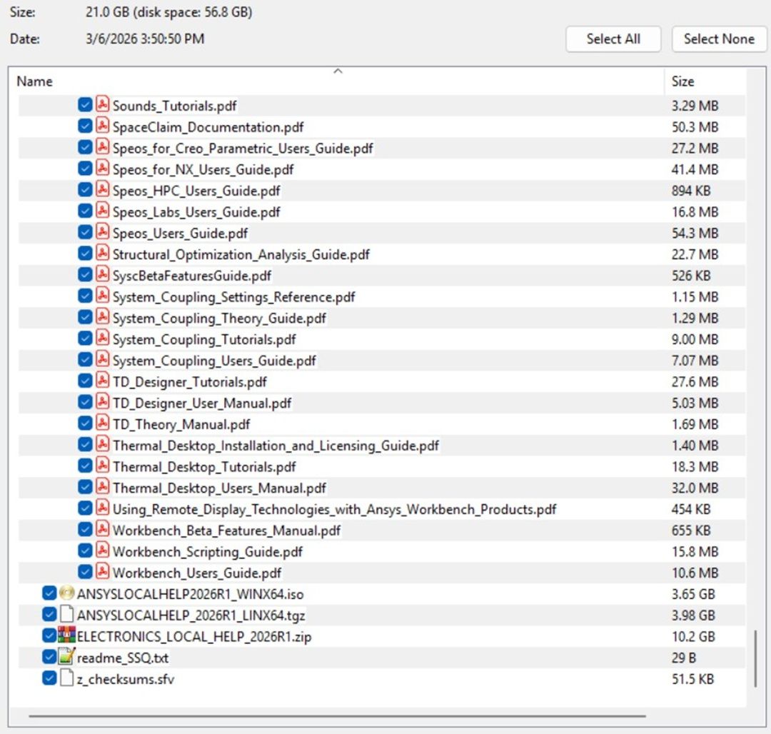Screen dimensions: 771x734
Task: Click the PDF icon of Speos_for_NX_Users_Guide.pdf
Action: click(102, 168)
